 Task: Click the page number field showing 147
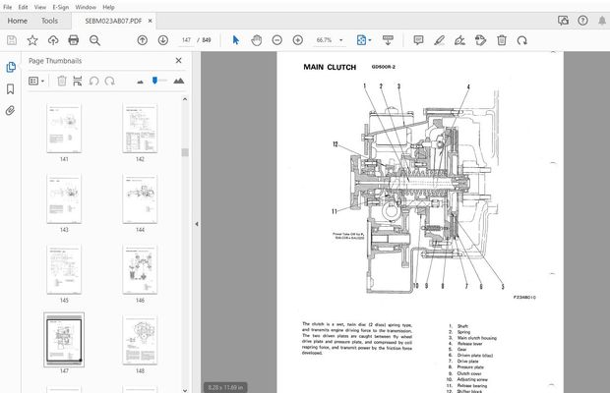pos(186,40)
